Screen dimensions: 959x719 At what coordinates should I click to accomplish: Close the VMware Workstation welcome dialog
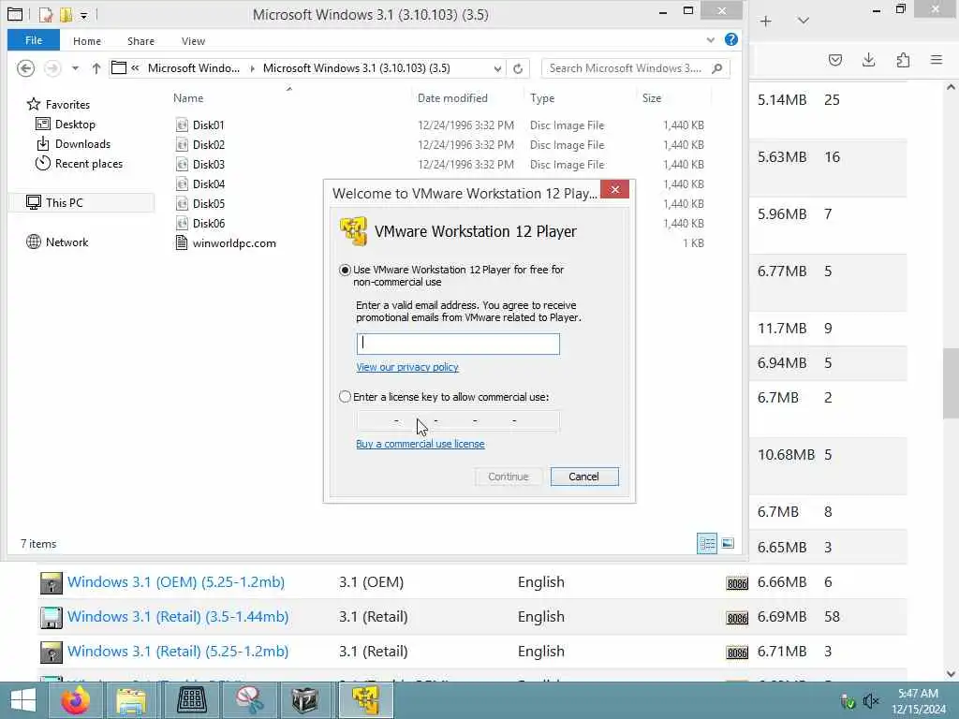pos(614,189)
